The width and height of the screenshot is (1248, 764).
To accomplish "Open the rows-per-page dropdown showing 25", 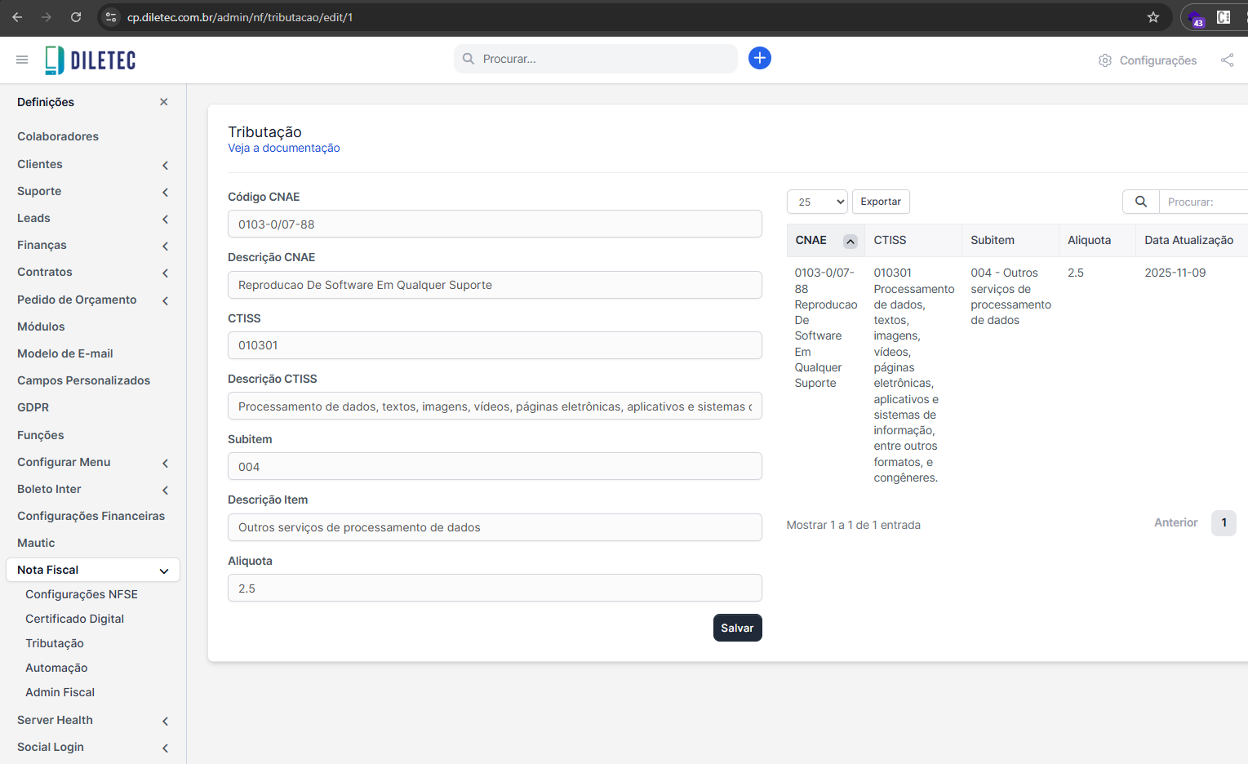I will [x=817, y=202].
